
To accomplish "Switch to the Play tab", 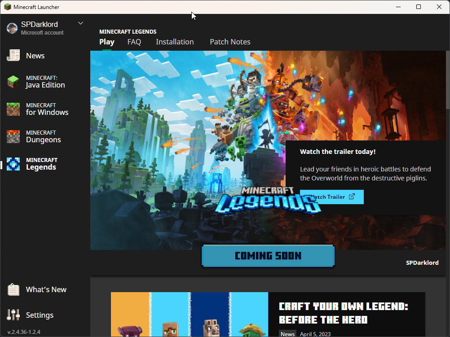I will [x=107, y=42].
